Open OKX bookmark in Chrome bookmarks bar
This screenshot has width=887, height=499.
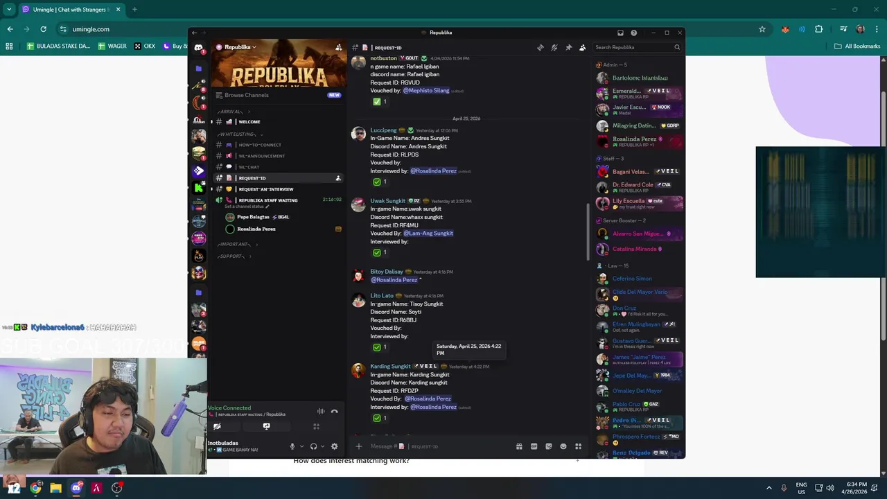tap(145, 46)
